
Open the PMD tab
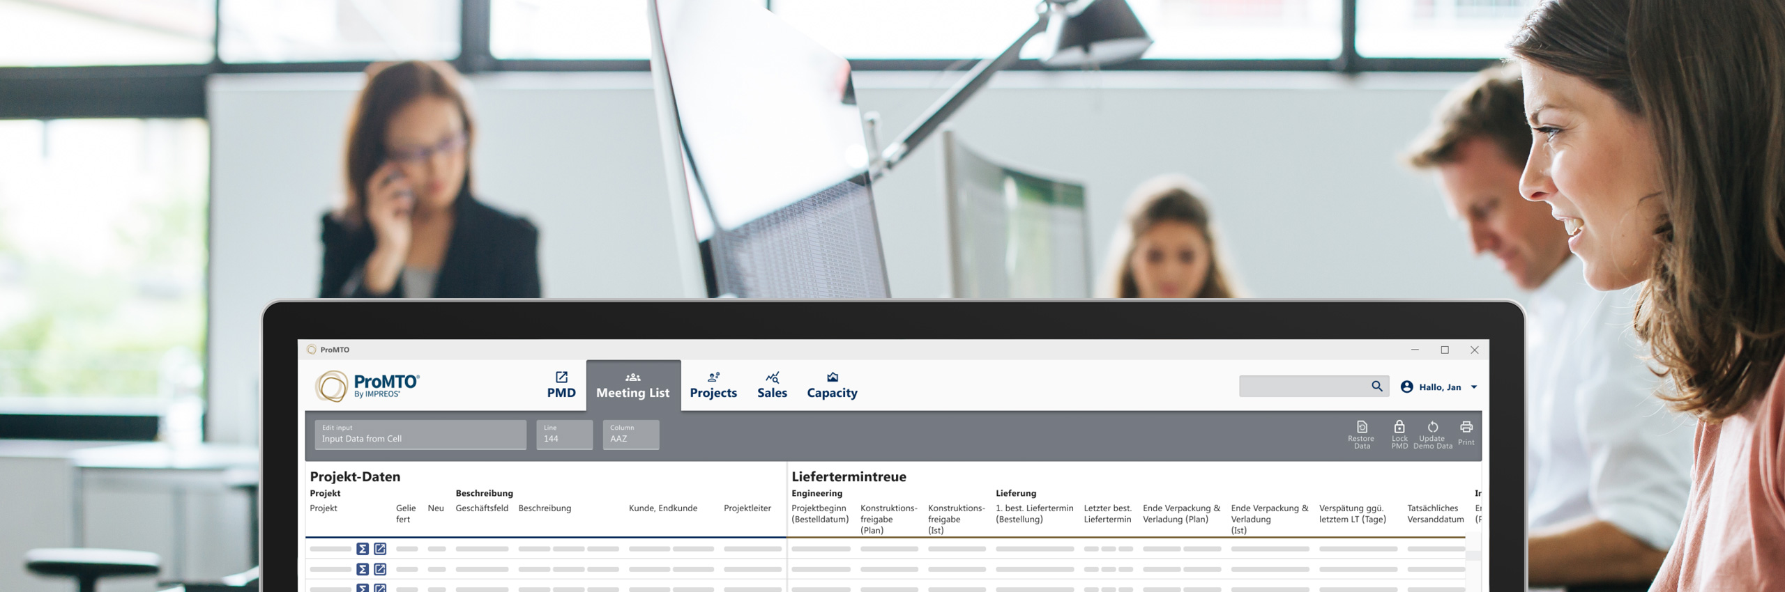coord(561,385)
